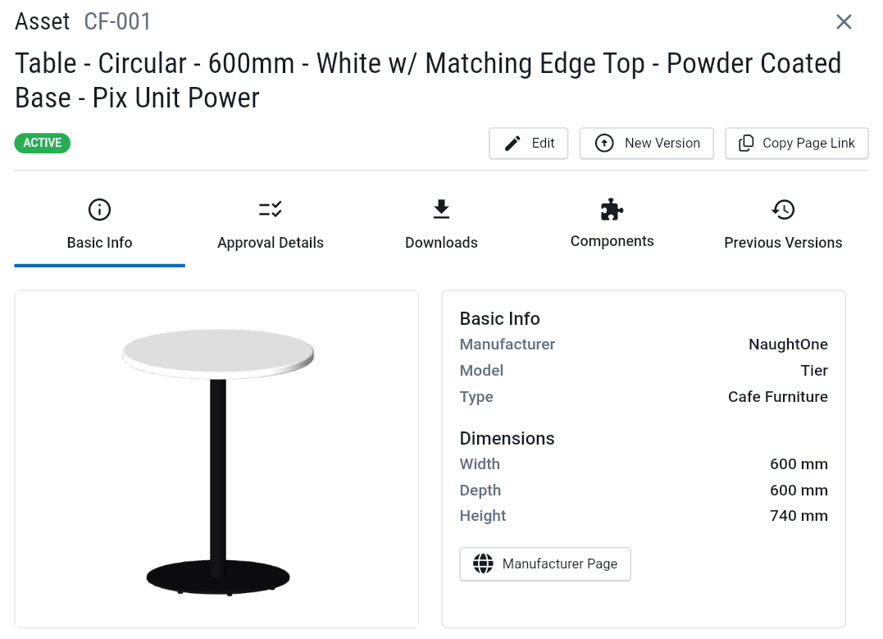Click the Components puzzle piece icon
883x639 pixels.
[x=612, y=210]
